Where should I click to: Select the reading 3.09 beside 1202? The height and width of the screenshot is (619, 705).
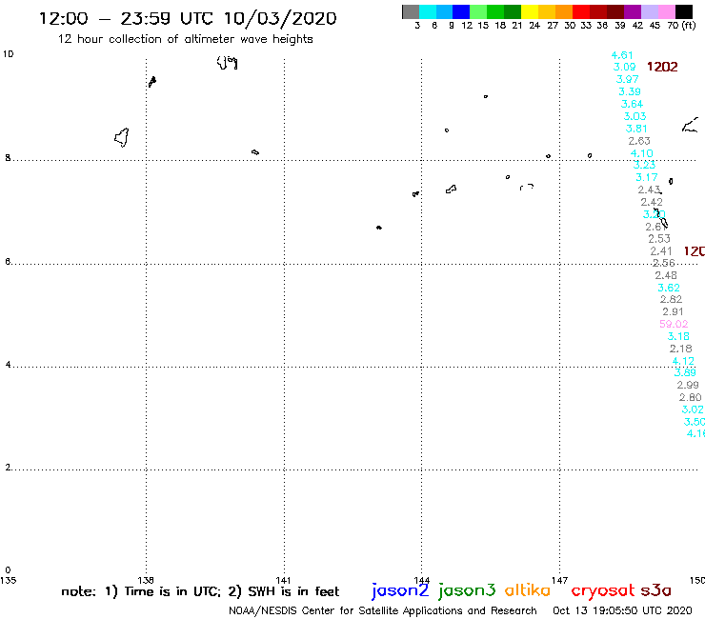(625, 67)
